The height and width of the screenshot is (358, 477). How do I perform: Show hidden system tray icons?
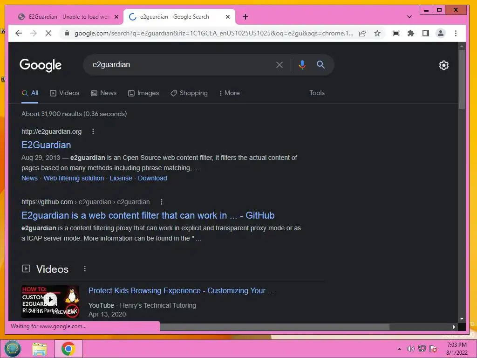[x=399, y=349]
